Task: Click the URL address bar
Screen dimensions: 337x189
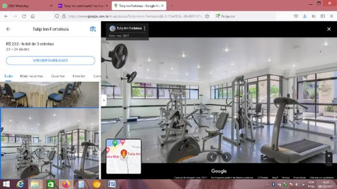Action: click(x=134, y=16)
